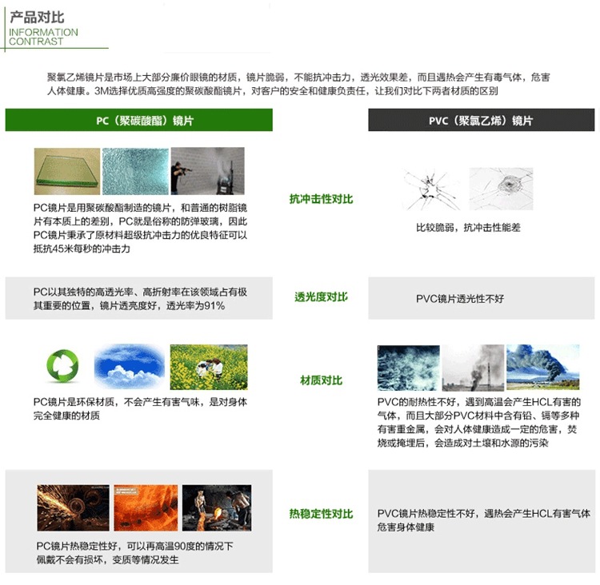Click the green recycle arrows icon
The height and width of the screenshot is (585, 600).
coord(62,366)
